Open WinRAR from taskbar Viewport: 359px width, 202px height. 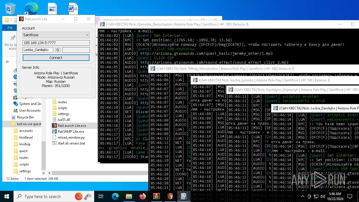tap(156, 196)
